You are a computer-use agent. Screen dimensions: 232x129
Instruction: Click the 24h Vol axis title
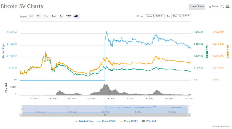click(x=6, y=88)
